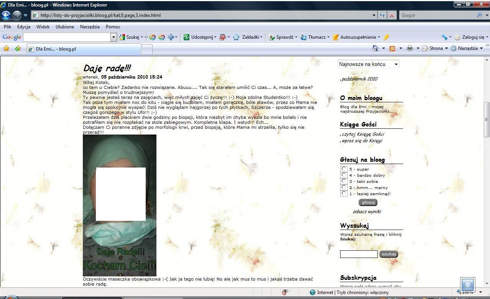Open the październik 2010 archive link
The image size is (490, 299).
click(360, 79)
